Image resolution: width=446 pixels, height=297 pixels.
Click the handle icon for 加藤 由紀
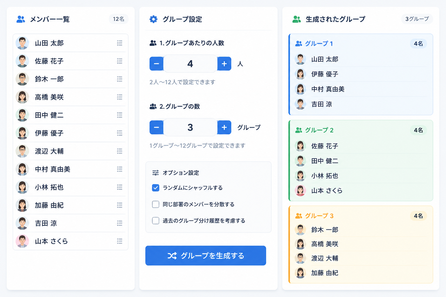tap(120, 205)
